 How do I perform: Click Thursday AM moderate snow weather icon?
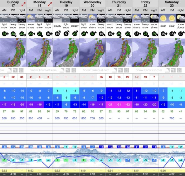click(110, 18)
